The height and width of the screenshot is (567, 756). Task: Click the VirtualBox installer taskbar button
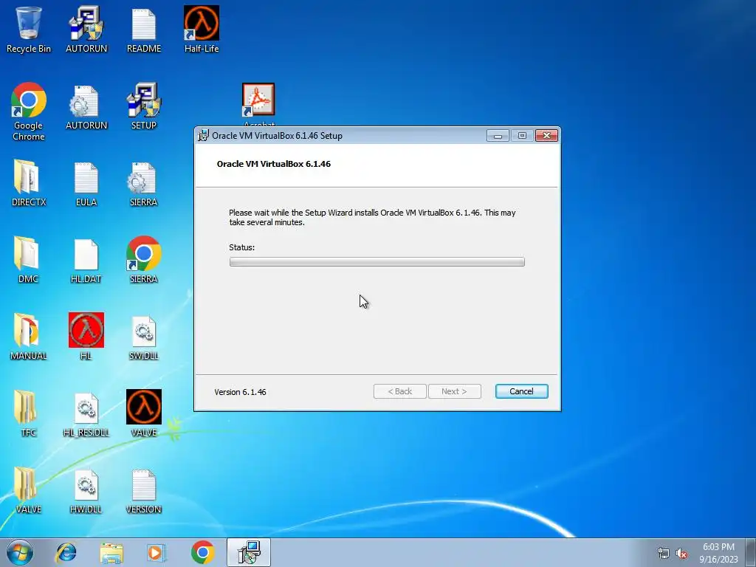(x=249, y=552)
